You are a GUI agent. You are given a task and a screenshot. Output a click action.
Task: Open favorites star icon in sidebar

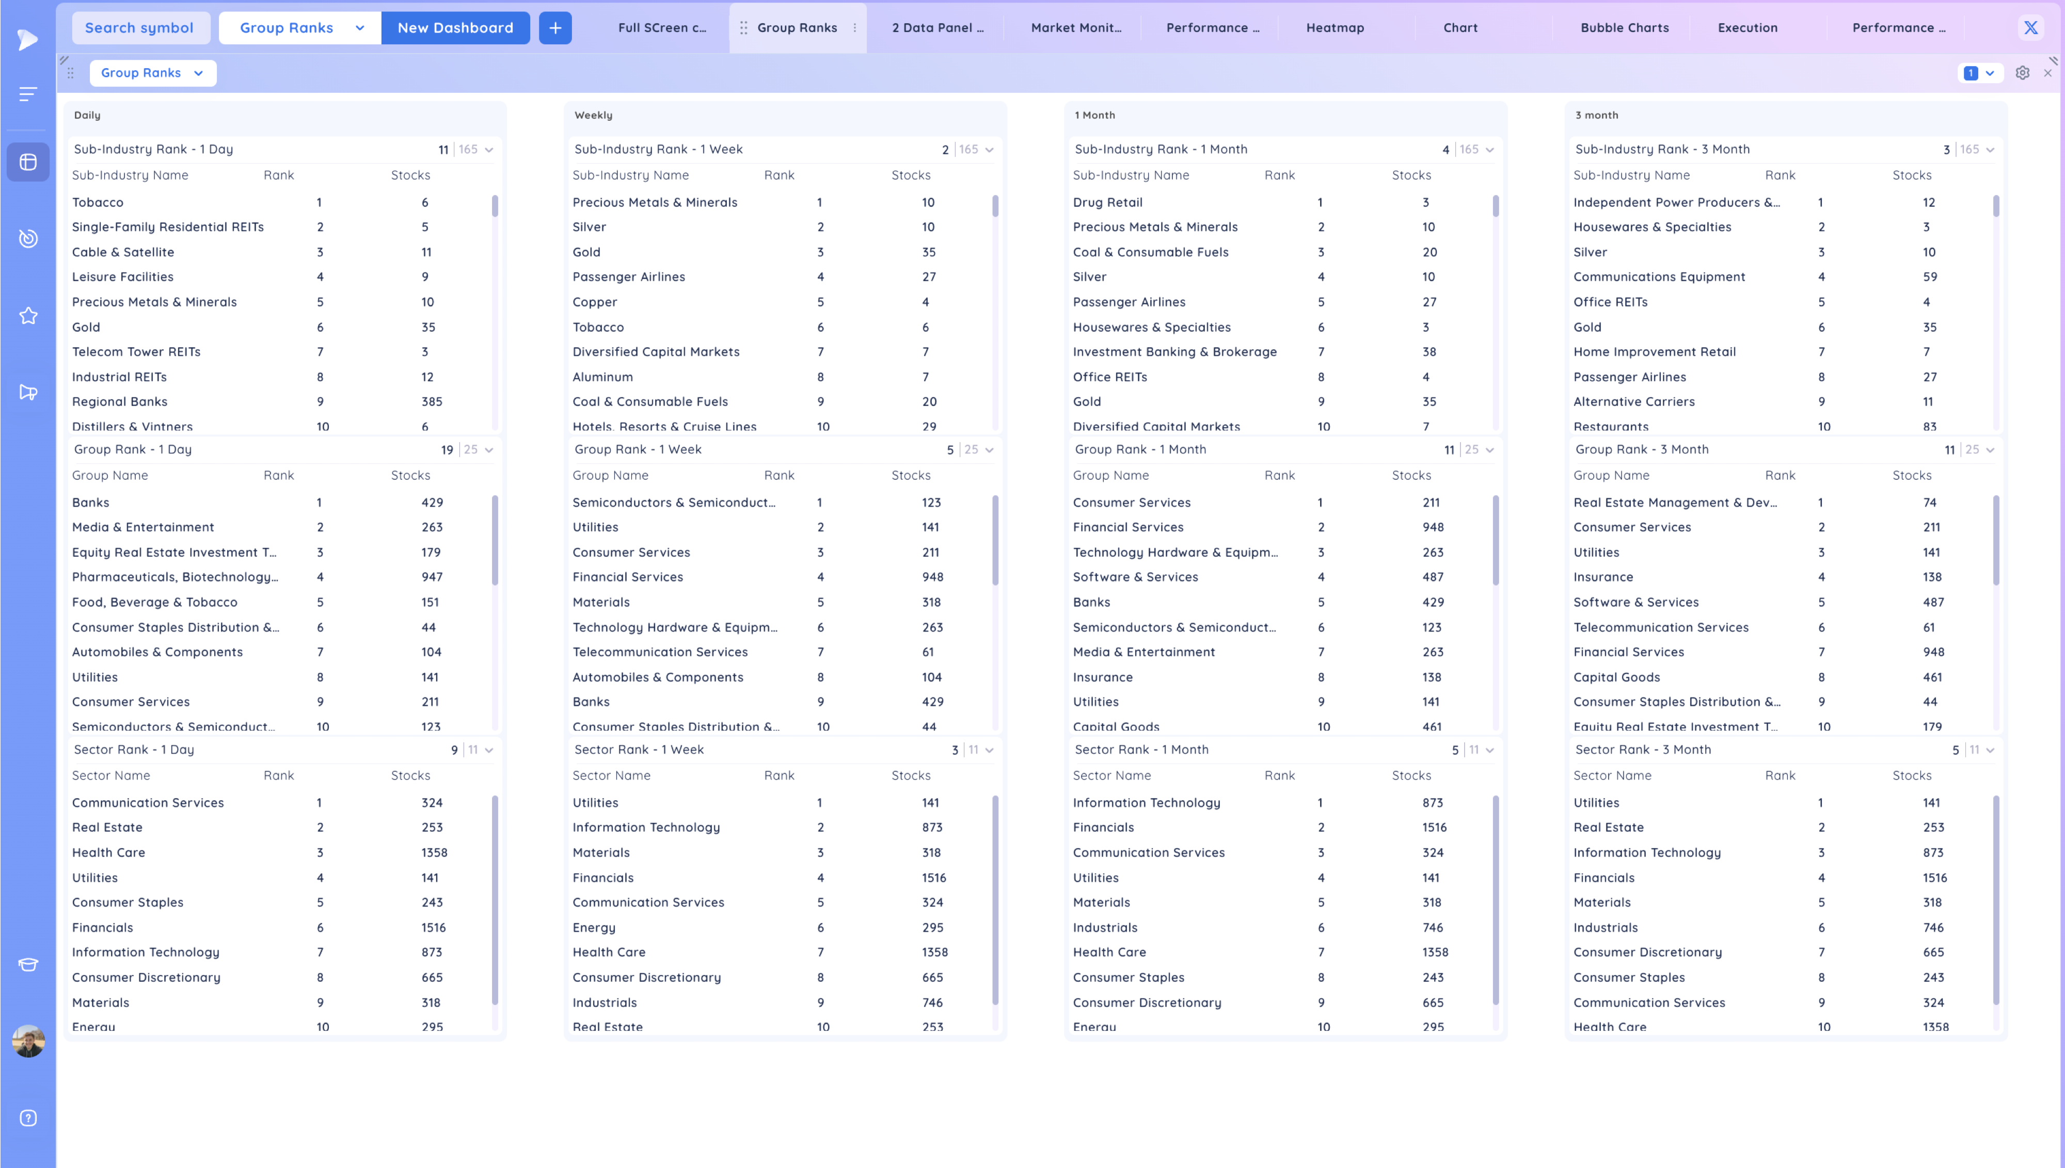(28, 315)
